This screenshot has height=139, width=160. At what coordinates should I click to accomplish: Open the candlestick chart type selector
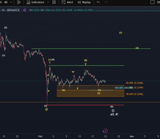(19, 2)
